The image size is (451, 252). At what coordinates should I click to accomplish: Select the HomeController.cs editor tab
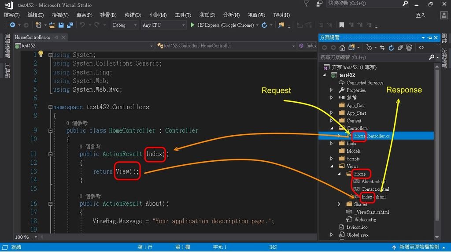point(33,37)
